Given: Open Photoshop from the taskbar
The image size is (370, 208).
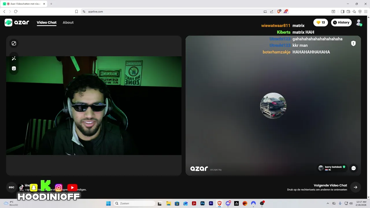Looking at the screenshot, I should tap(202, 203).
